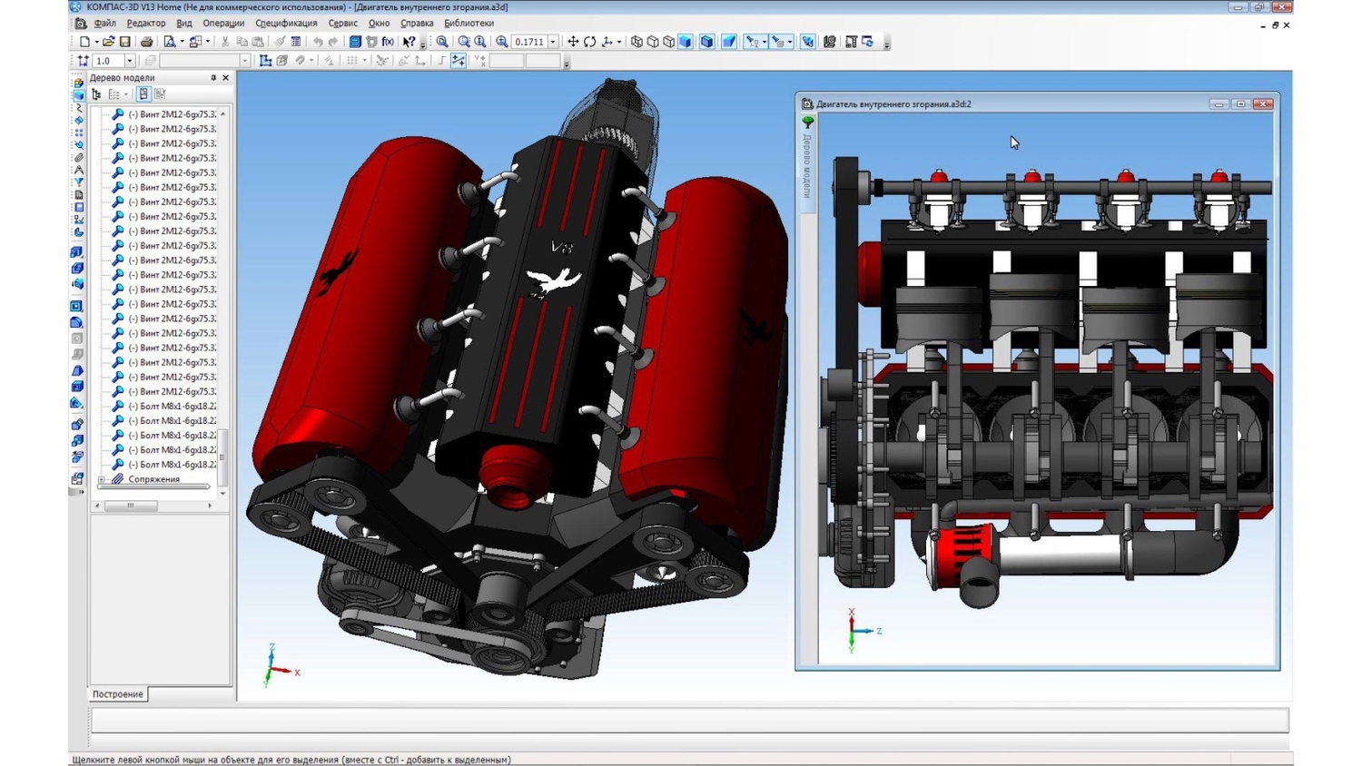Select the Сопряжения item in the model tree
Screen dimensions: 1362x766
click(x=153, y=479)
